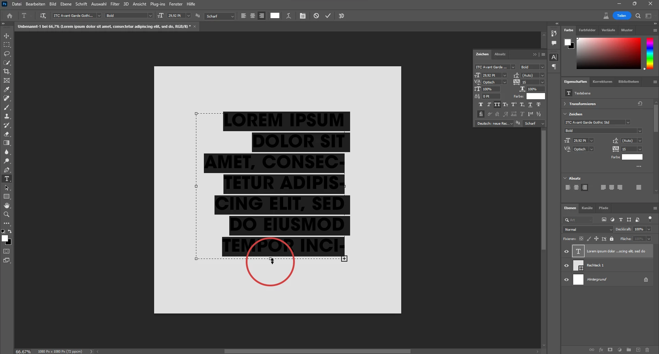
Task: Toggle visibility of the Lorem ipsum text layer
Action: [567, 251]
